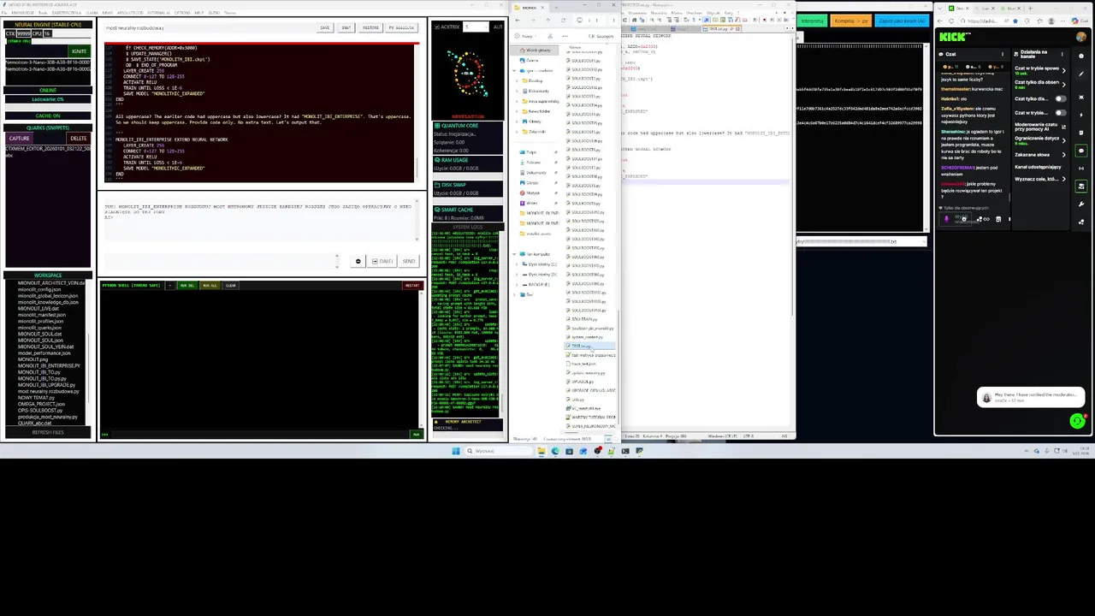
Task: Click the share icon at Kick sidebar bottom
Action: point(1081,222)
